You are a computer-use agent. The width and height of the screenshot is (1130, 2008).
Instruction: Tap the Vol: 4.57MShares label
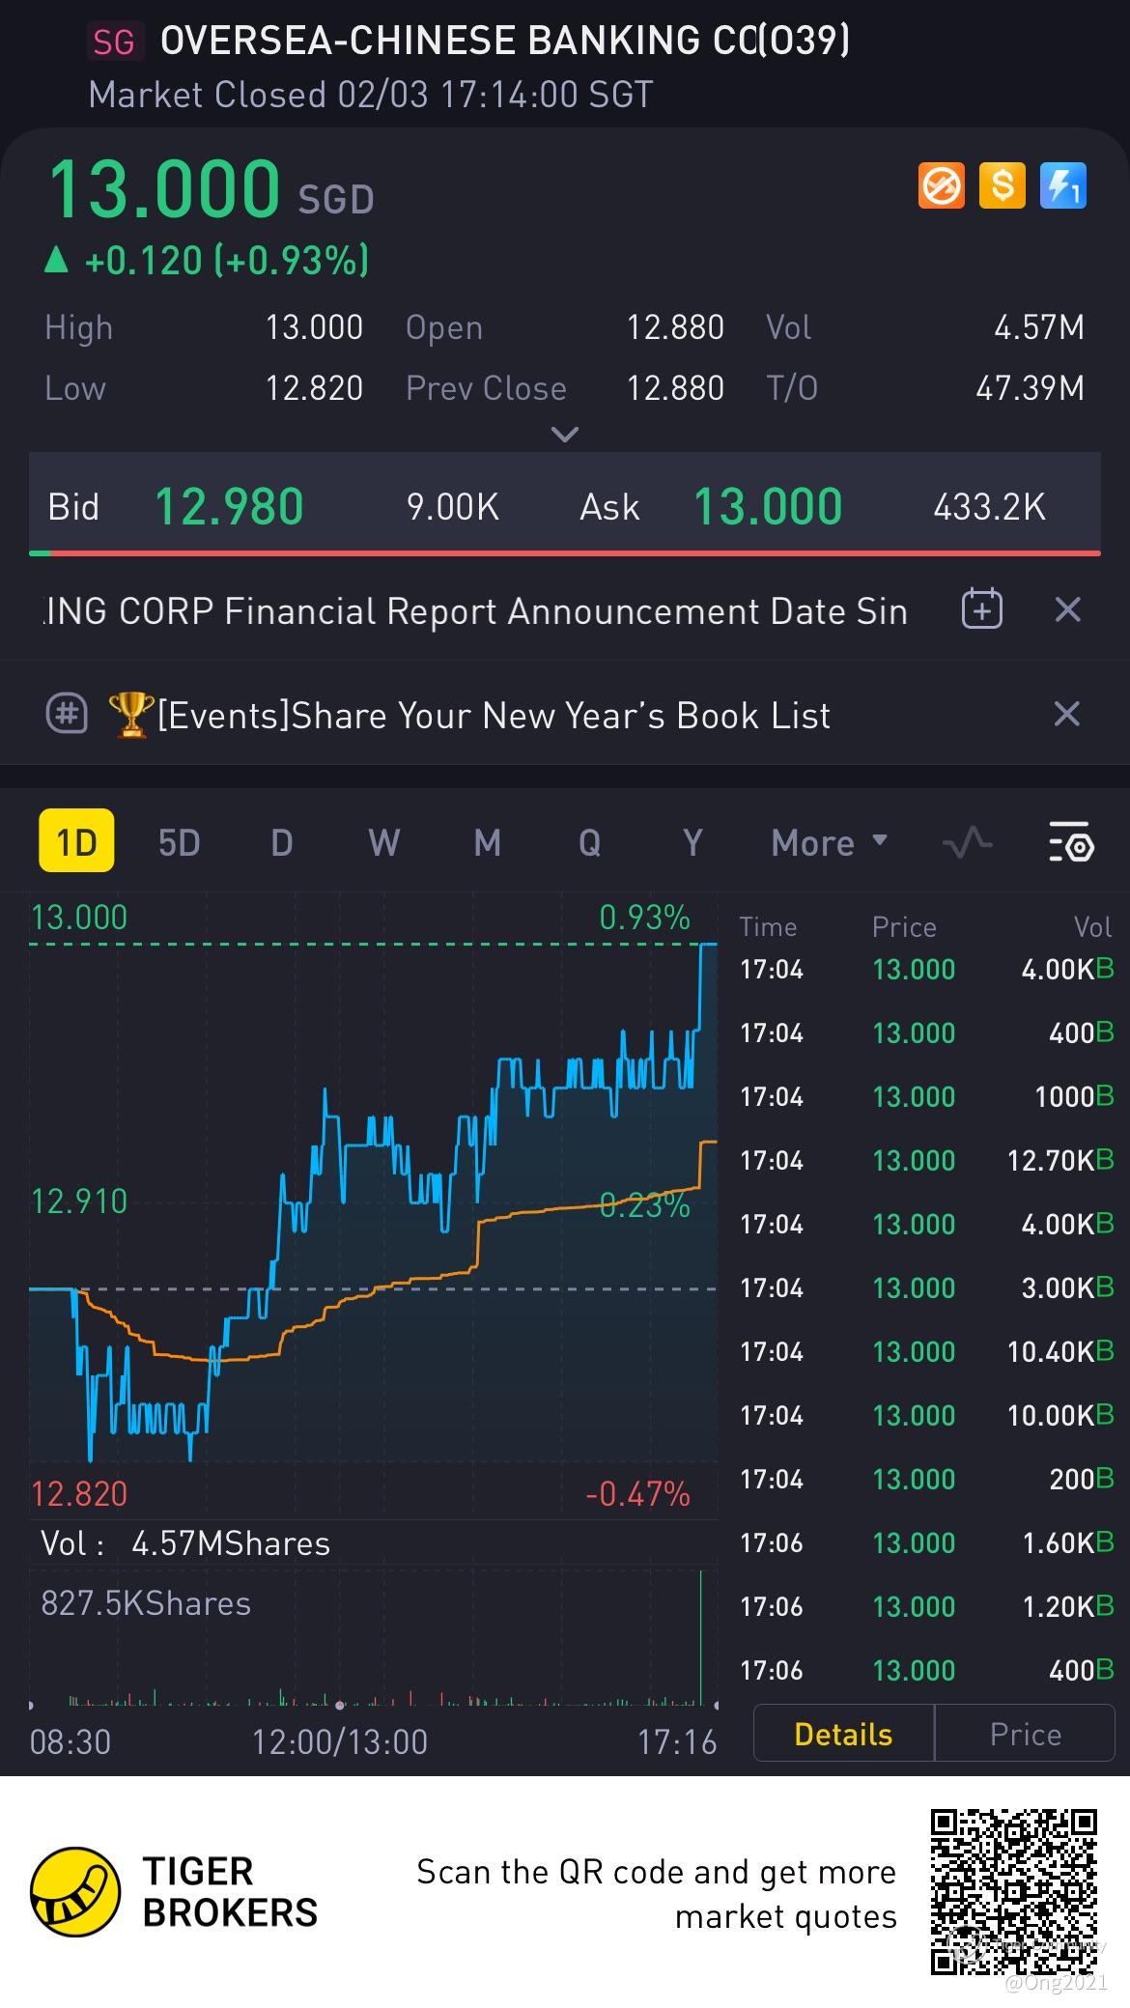(x=185, y=1543)
